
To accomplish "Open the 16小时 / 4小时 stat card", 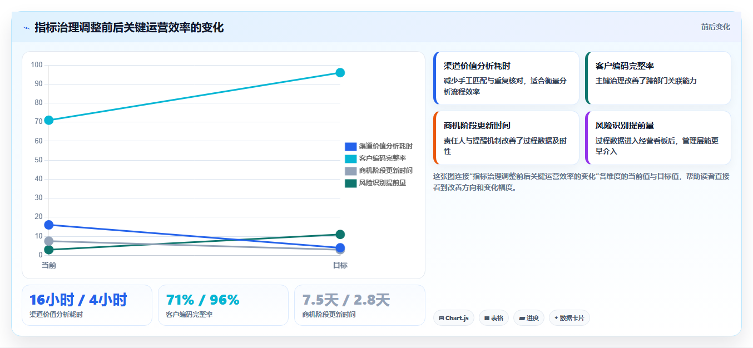I will (x=87, y=305).
